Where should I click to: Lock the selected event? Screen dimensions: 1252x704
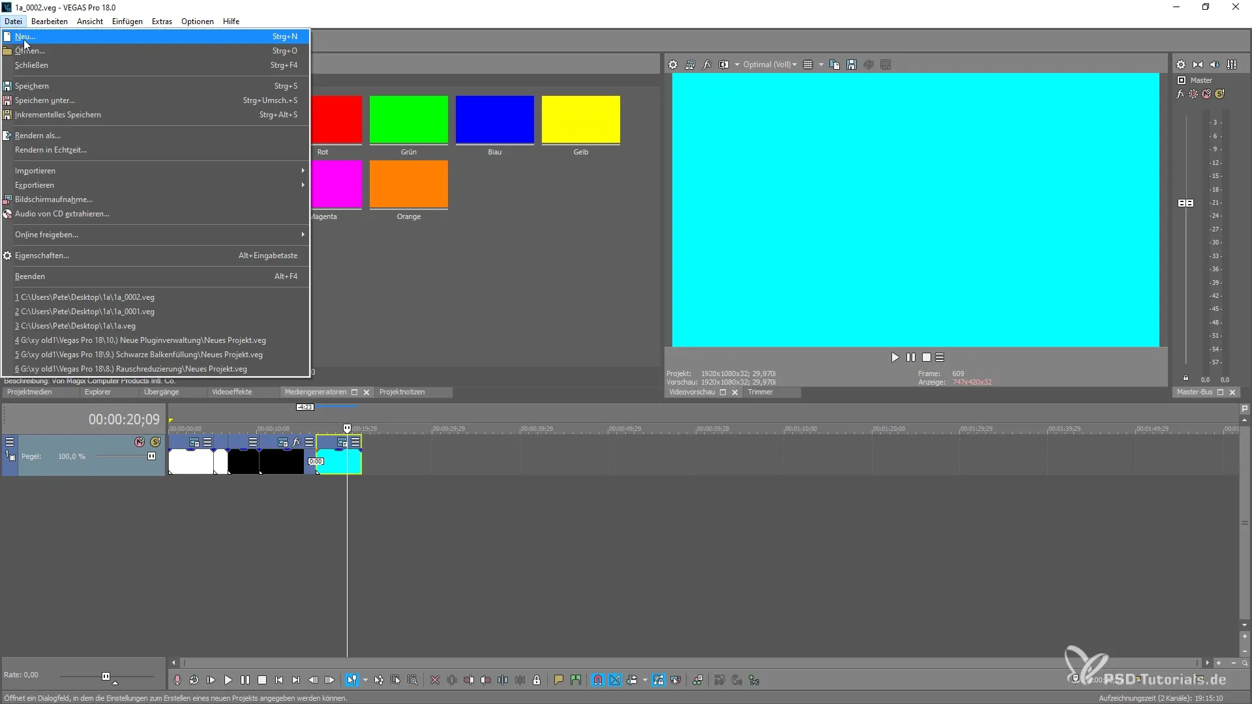537,680
